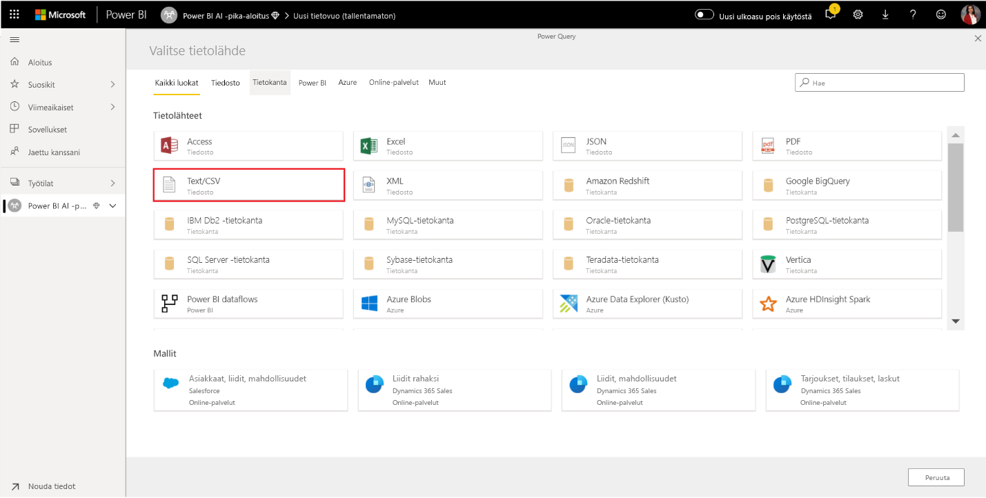Click the Power BI title in header
Screen dimensions: 986x498
point(126,14)
